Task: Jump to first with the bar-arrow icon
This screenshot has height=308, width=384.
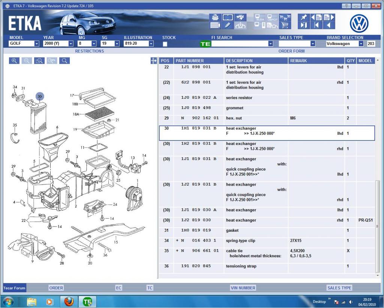Action: (x=316, y=25)
